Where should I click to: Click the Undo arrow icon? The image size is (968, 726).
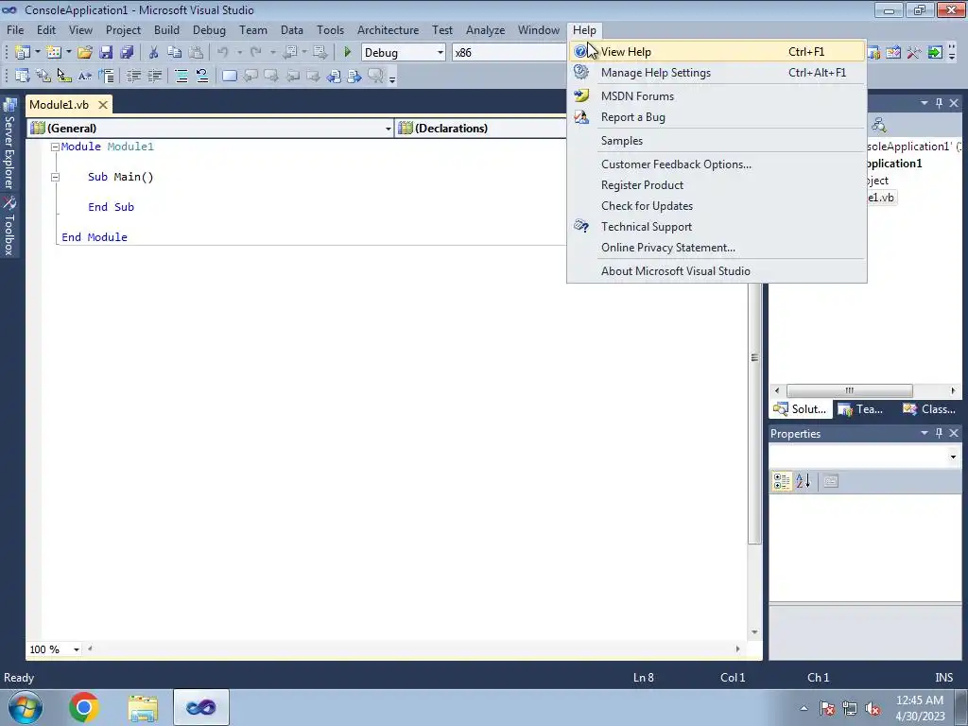tap(223, 53)
